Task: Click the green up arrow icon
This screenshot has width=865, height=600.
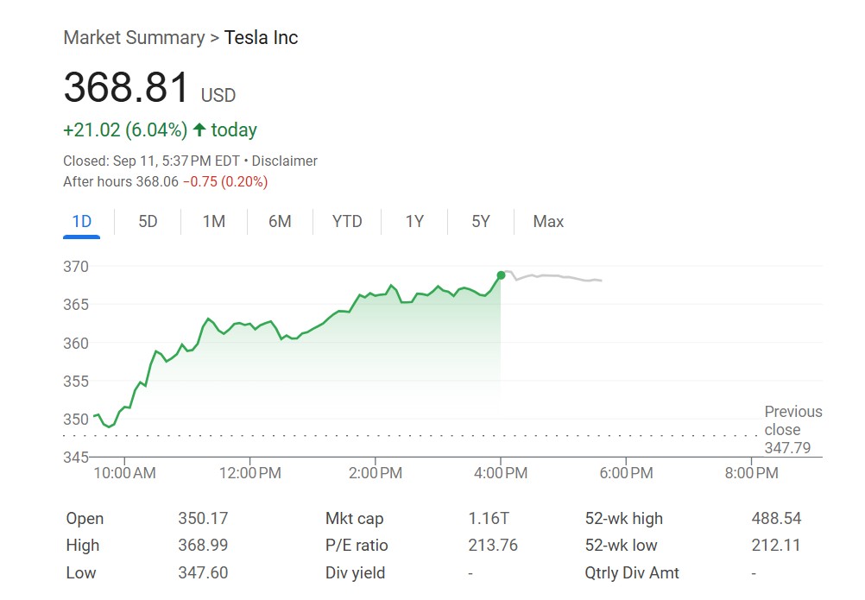Action: [x=199, y=130]
